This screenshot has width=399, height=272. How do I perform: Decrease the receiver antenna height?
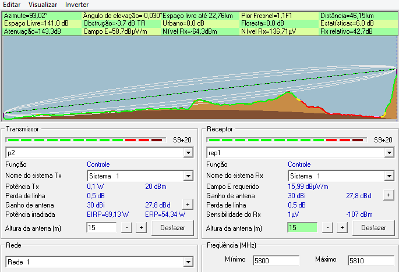[328, 228]
